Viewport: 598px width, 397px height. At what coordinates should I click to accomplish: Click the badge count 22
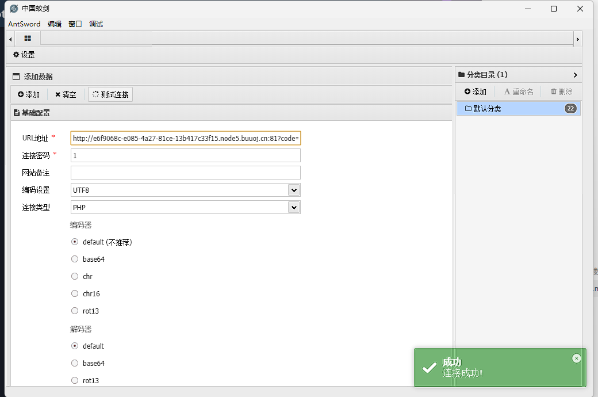click(x=570, y=108)
